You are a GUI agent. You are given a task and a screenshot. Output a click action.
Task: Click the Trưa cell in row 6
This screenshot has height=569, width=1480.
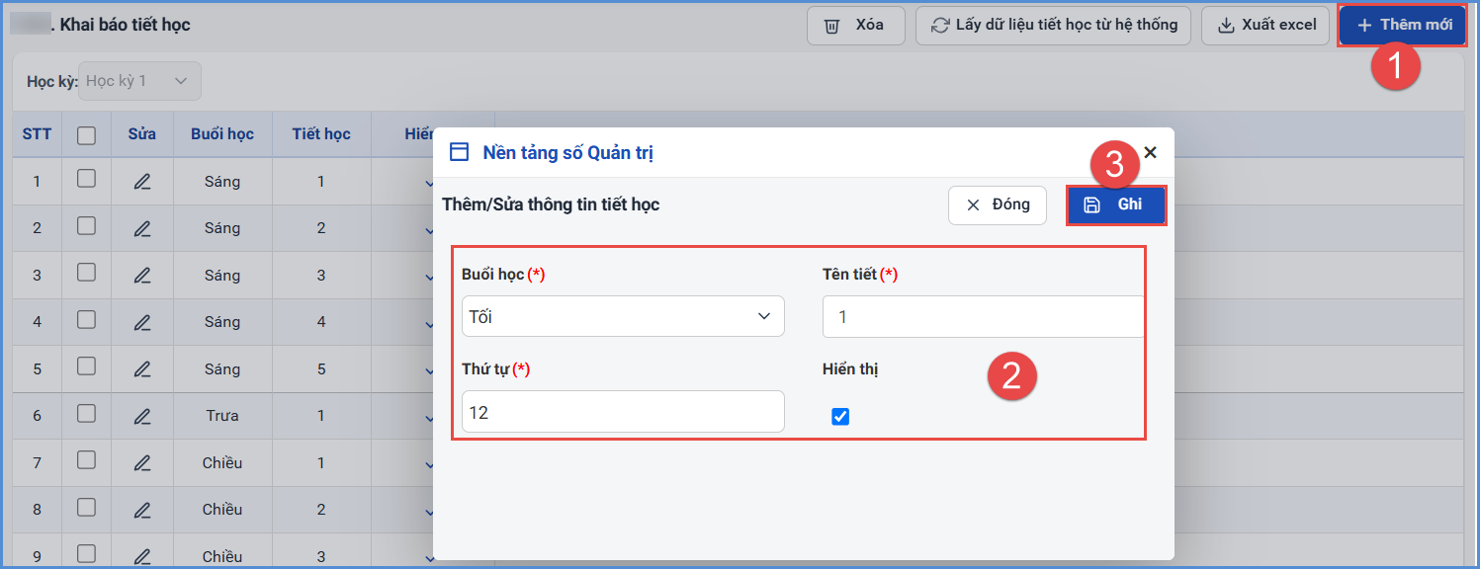pos(222,416)
